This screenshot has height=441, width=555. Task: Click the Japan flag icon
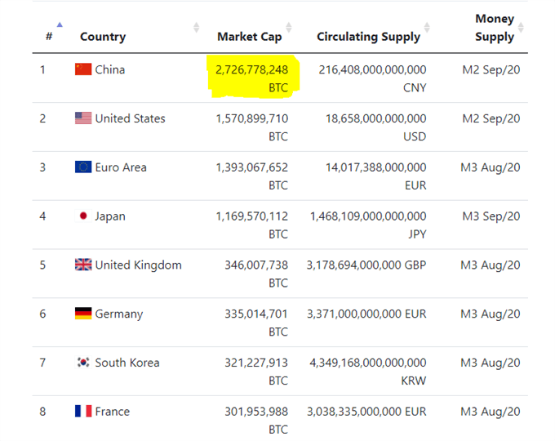(83, 216)
